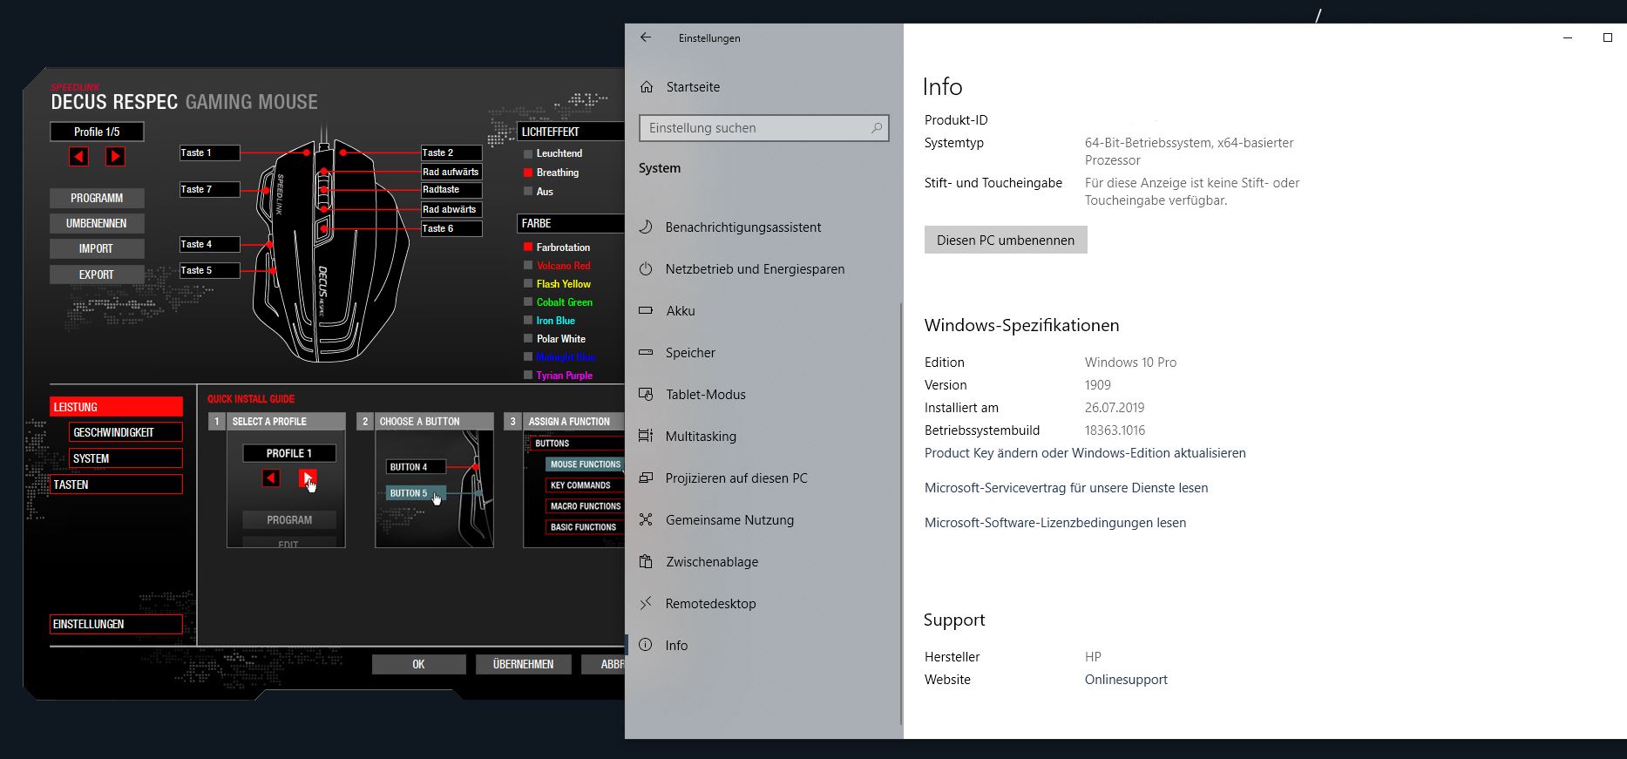Click right arrow in Quick Install Guide profile
Screen dimensions: 1627x759
(x=308, y=478)
